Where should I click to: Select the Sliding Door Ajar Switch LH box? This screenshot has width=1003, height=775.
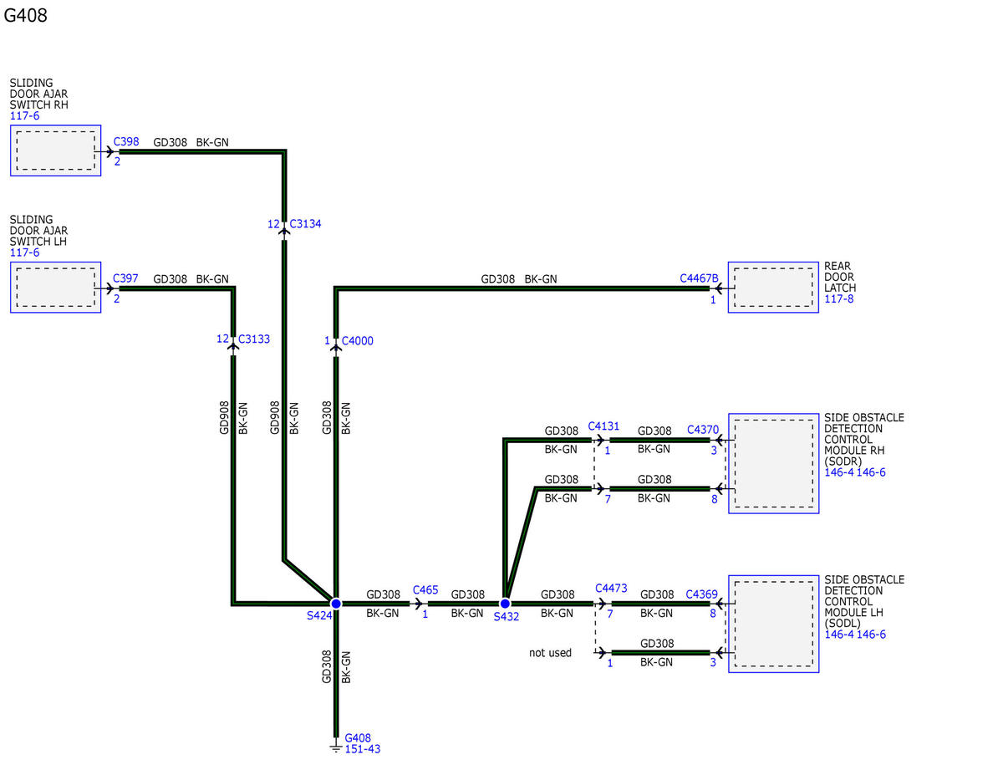(x=55, y=288)
